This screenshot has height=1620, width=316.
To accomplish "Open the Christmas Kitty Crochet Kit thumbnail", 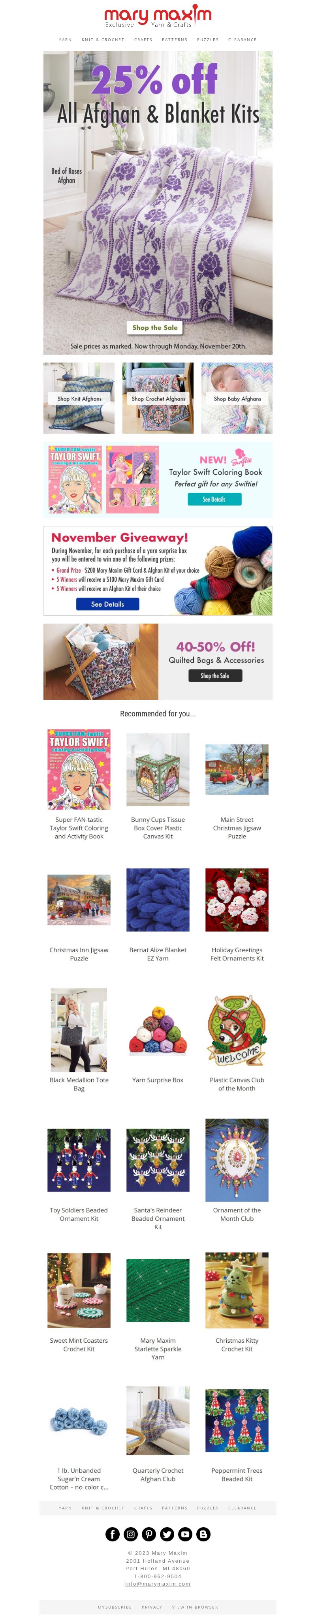I will tap(237, 1290).
